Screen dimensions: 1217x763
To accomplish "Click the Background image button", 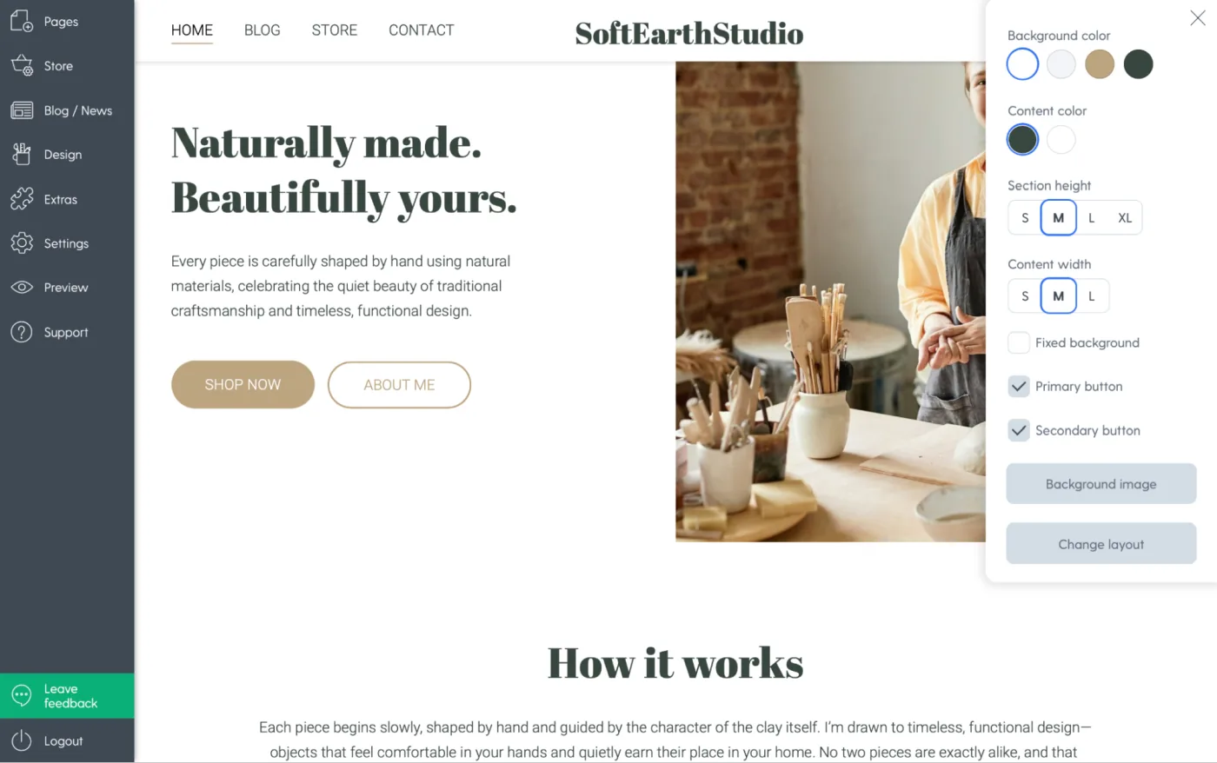I will tap(1101, 484).
